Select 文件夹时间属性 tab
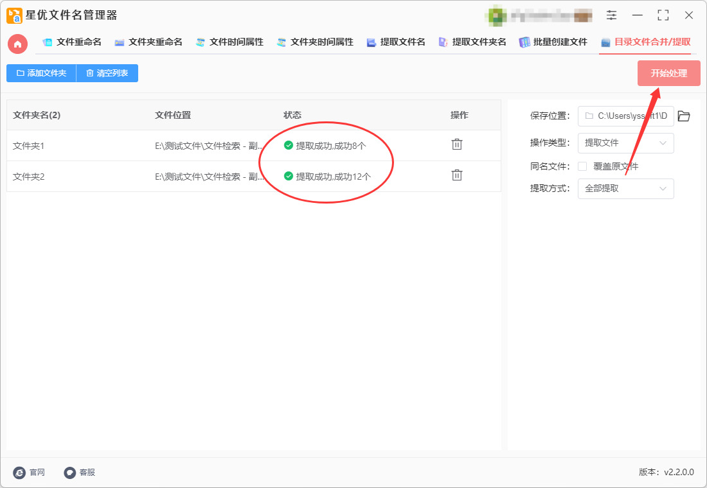This screenshot has width=707, height=488. [315, 42]
